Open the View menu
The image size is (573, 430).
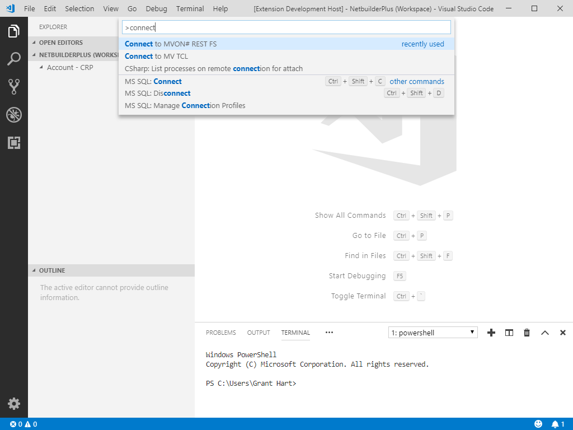click(x=110, y=8)
